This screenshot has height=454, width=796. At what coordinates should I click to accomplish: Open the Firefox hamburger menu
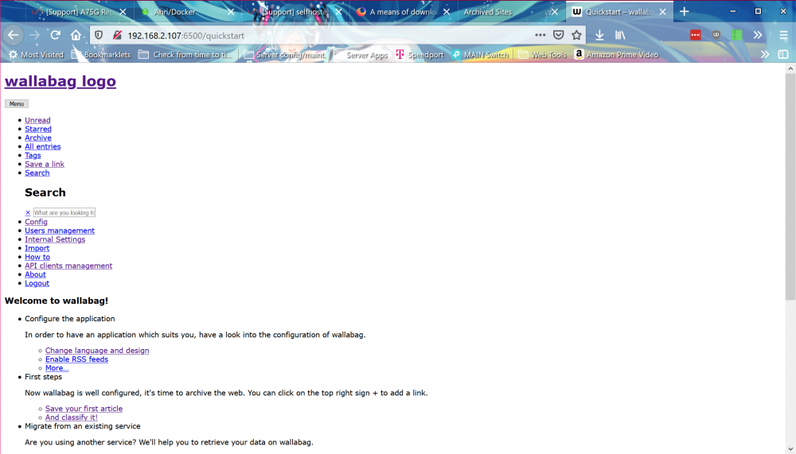point(784,35)
